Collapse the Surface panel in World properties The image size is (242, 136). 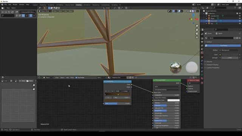point(209,42)
